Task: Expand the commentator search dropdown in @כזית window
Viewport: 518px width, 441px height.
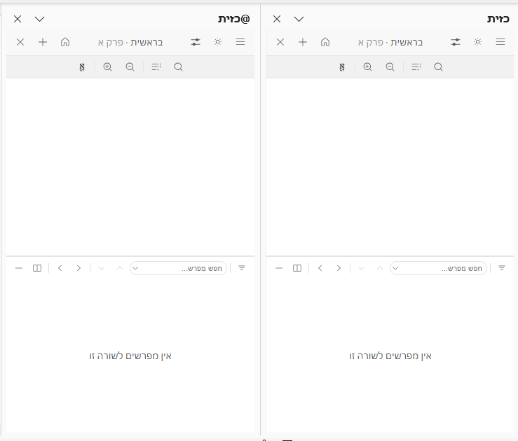Action: (x=136, y=268)
